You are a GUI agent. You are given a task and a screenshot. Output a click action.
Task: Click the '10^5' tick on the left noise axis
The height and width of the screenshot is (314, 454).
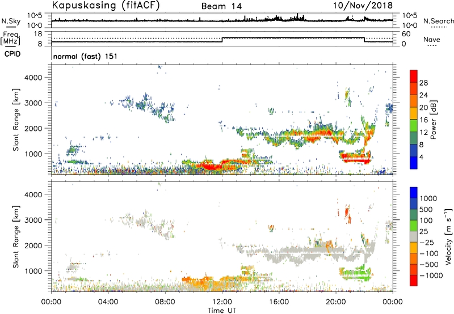pos(35,16)
